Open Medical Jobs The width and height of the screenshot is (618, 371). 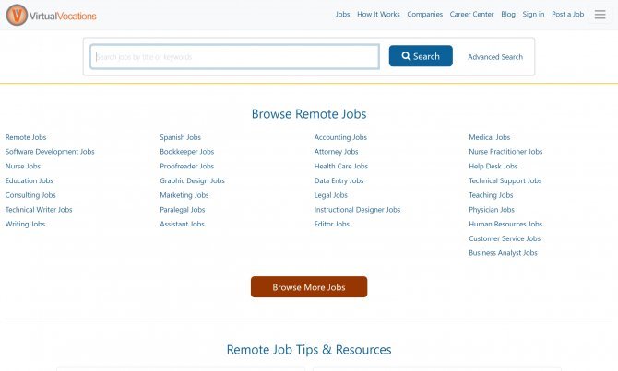[489, 137]
